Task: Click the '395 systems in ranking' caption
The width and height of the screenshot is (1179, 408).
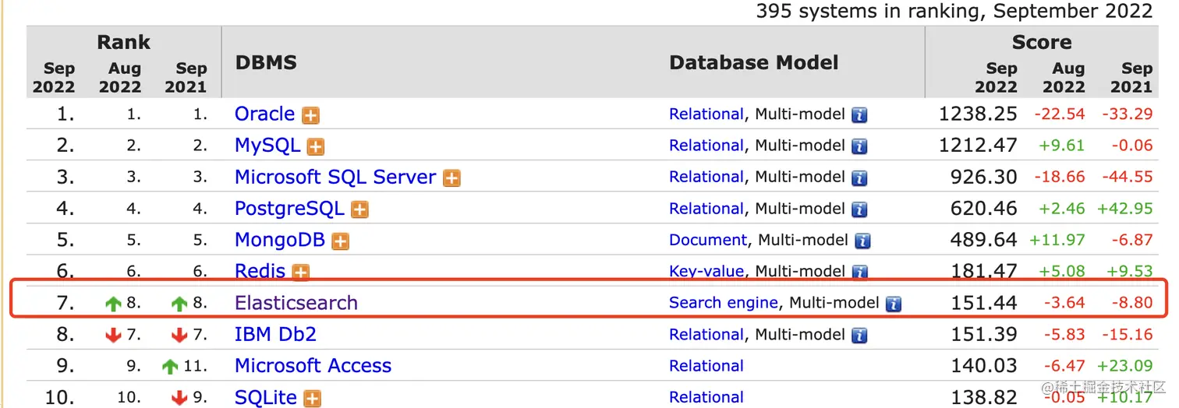Action: pos(954,11)
